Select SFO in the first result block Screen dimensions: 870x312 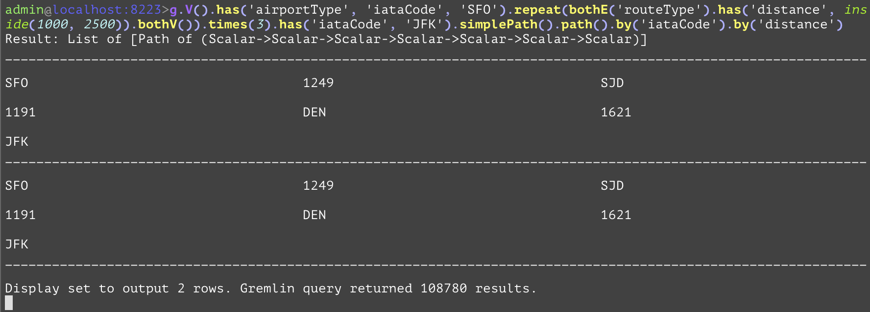[17, 83]
